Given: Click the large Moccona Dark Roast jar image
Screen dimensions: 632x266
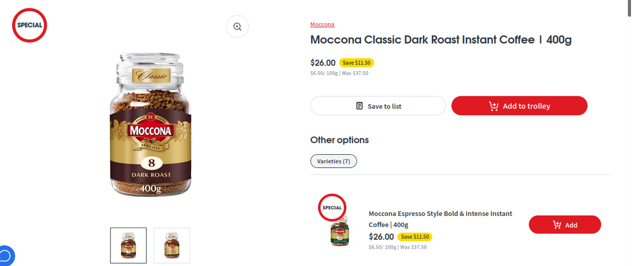Looking at the screenshot, I should [x=151, y=125].
